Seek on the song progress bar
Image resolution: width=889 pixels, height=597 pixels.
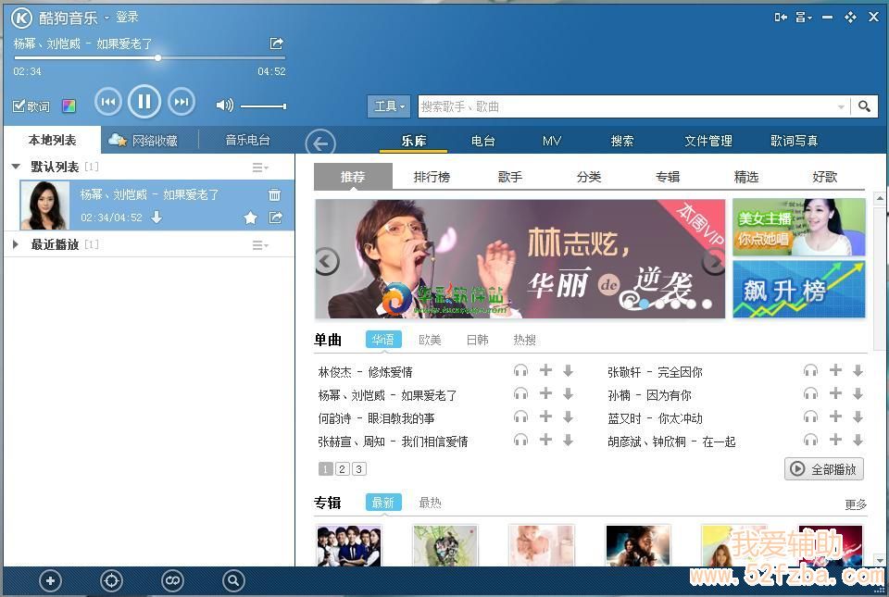pos(150,57)
